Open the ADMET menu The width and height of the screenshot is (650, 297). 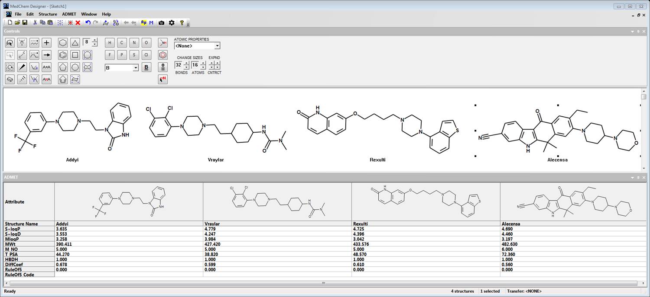69,14
